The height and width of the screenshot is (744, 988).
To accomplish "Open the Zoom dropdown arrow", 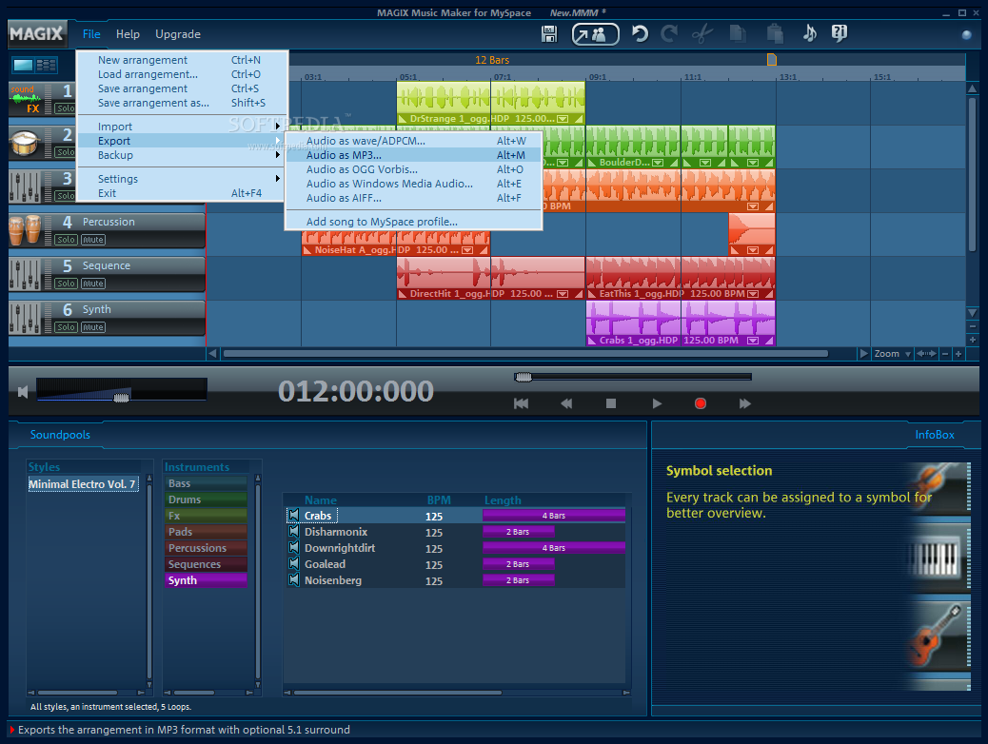I will pyautogui.click(x=908, y=354).
